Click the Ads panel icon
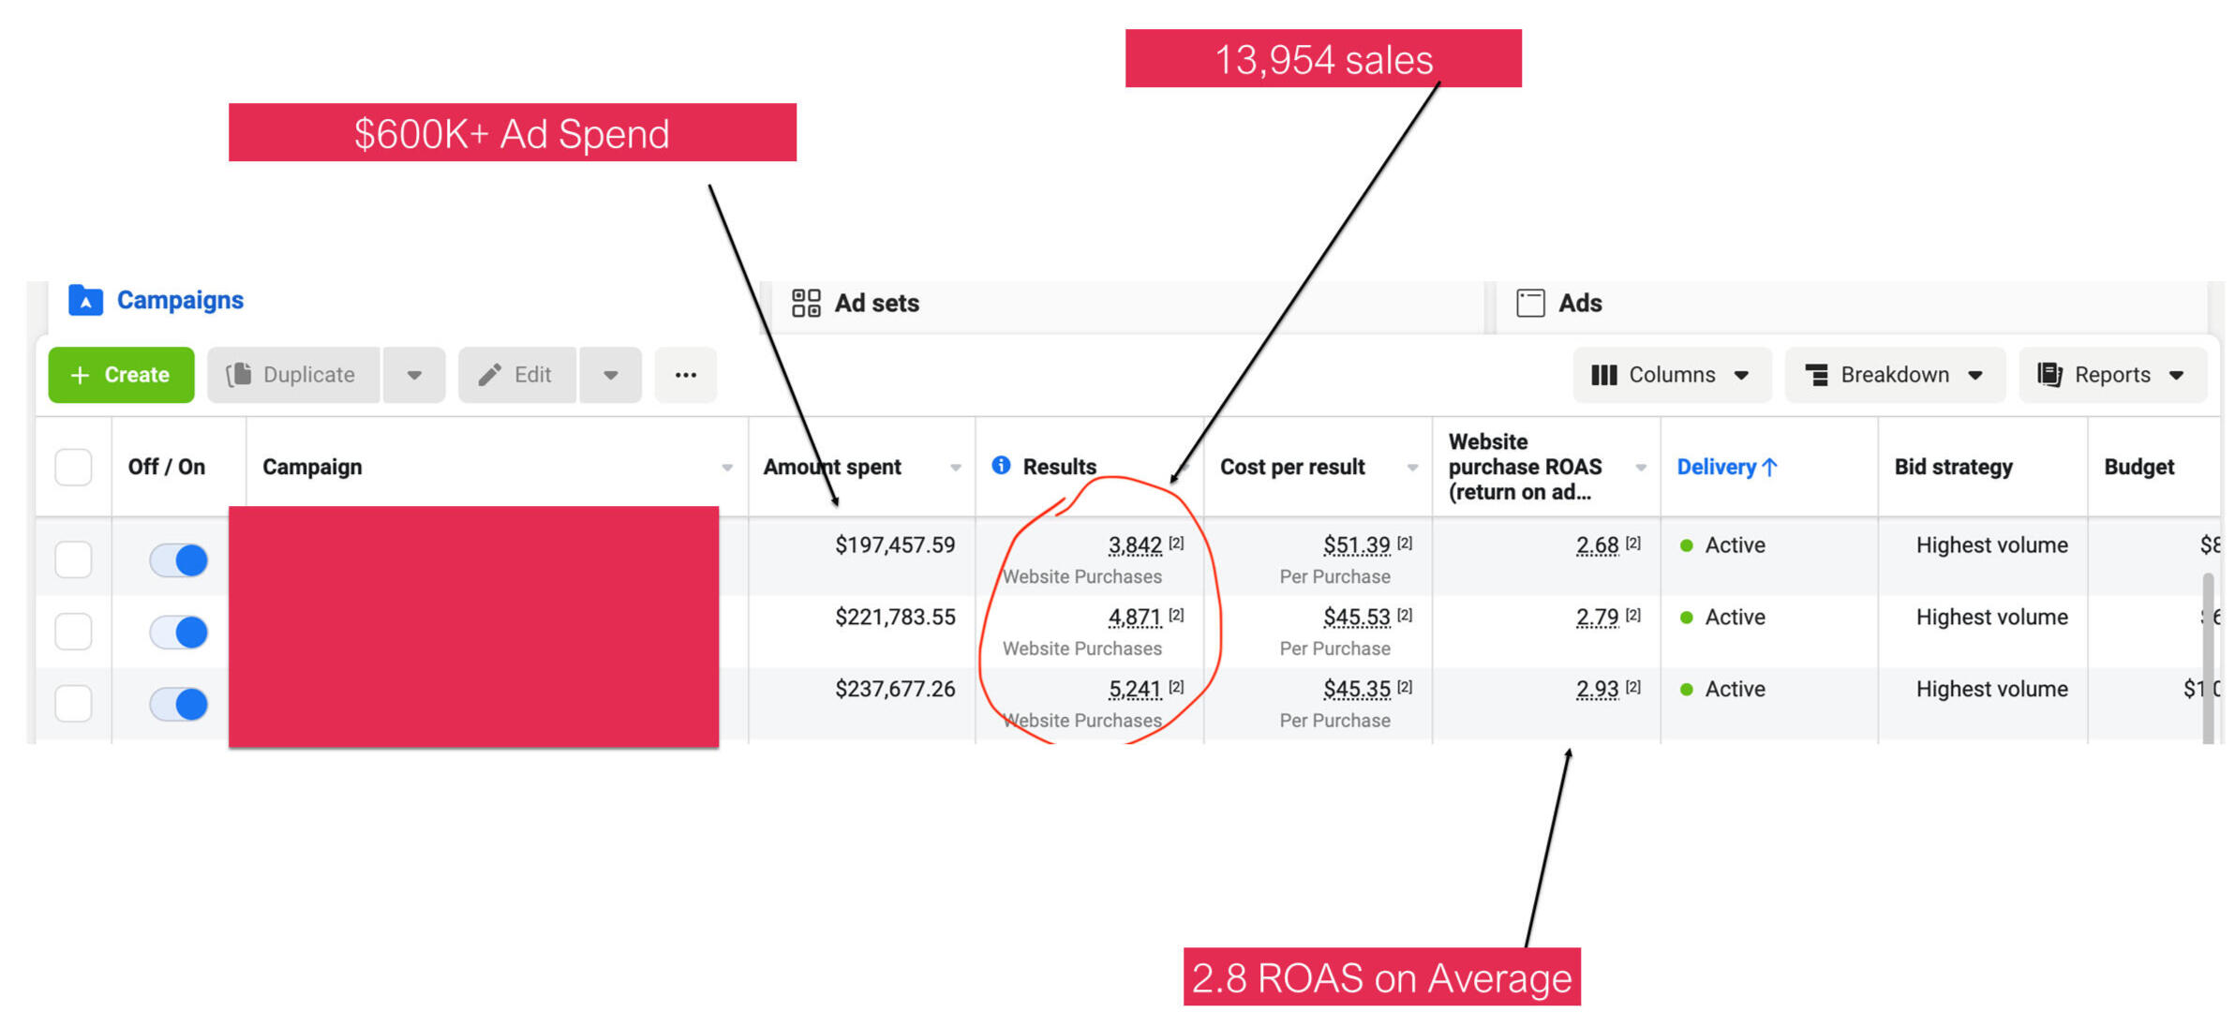 click(1529, 303)
